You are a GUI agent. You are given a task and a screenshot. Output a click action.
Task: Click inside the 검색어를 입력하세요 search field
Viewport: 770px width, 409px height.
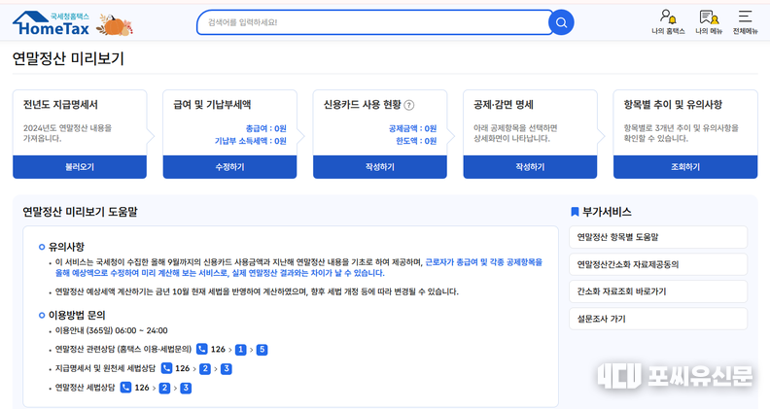click(369, 22)
